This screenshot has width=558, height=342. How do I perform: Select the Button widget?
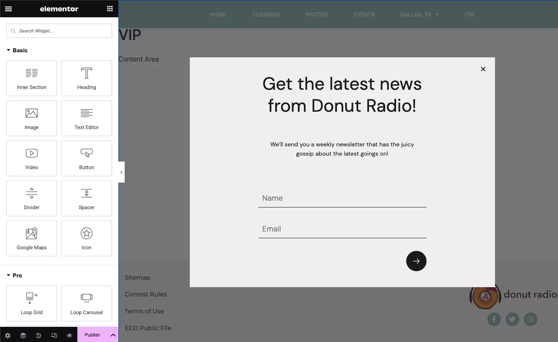coord(87,158)
